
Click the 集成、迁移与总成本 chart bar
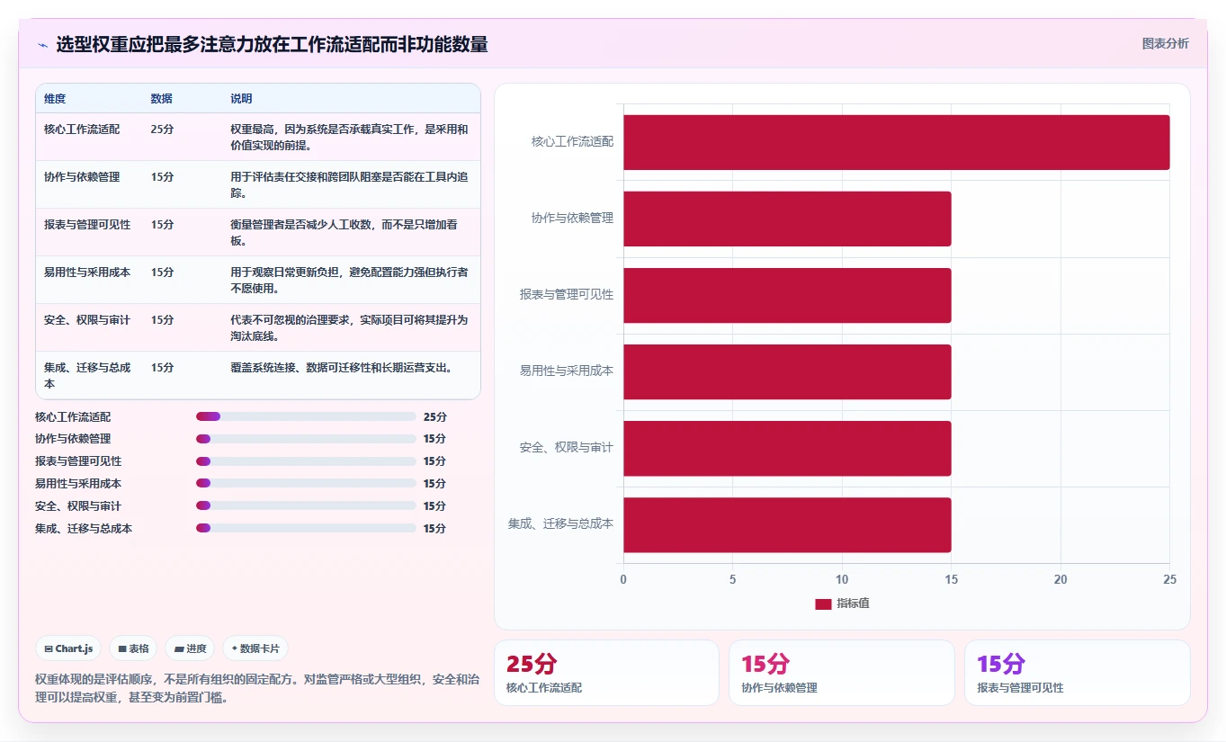coord(787,524)
